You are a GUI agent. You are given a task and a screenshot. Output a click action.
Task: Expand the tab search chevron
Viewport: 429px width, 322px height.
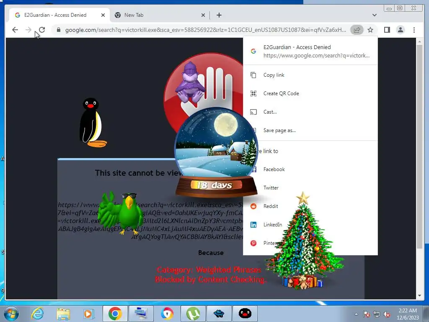tap(375, 15)
